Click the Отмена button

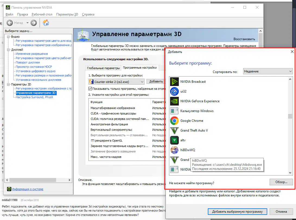point(281,212)
